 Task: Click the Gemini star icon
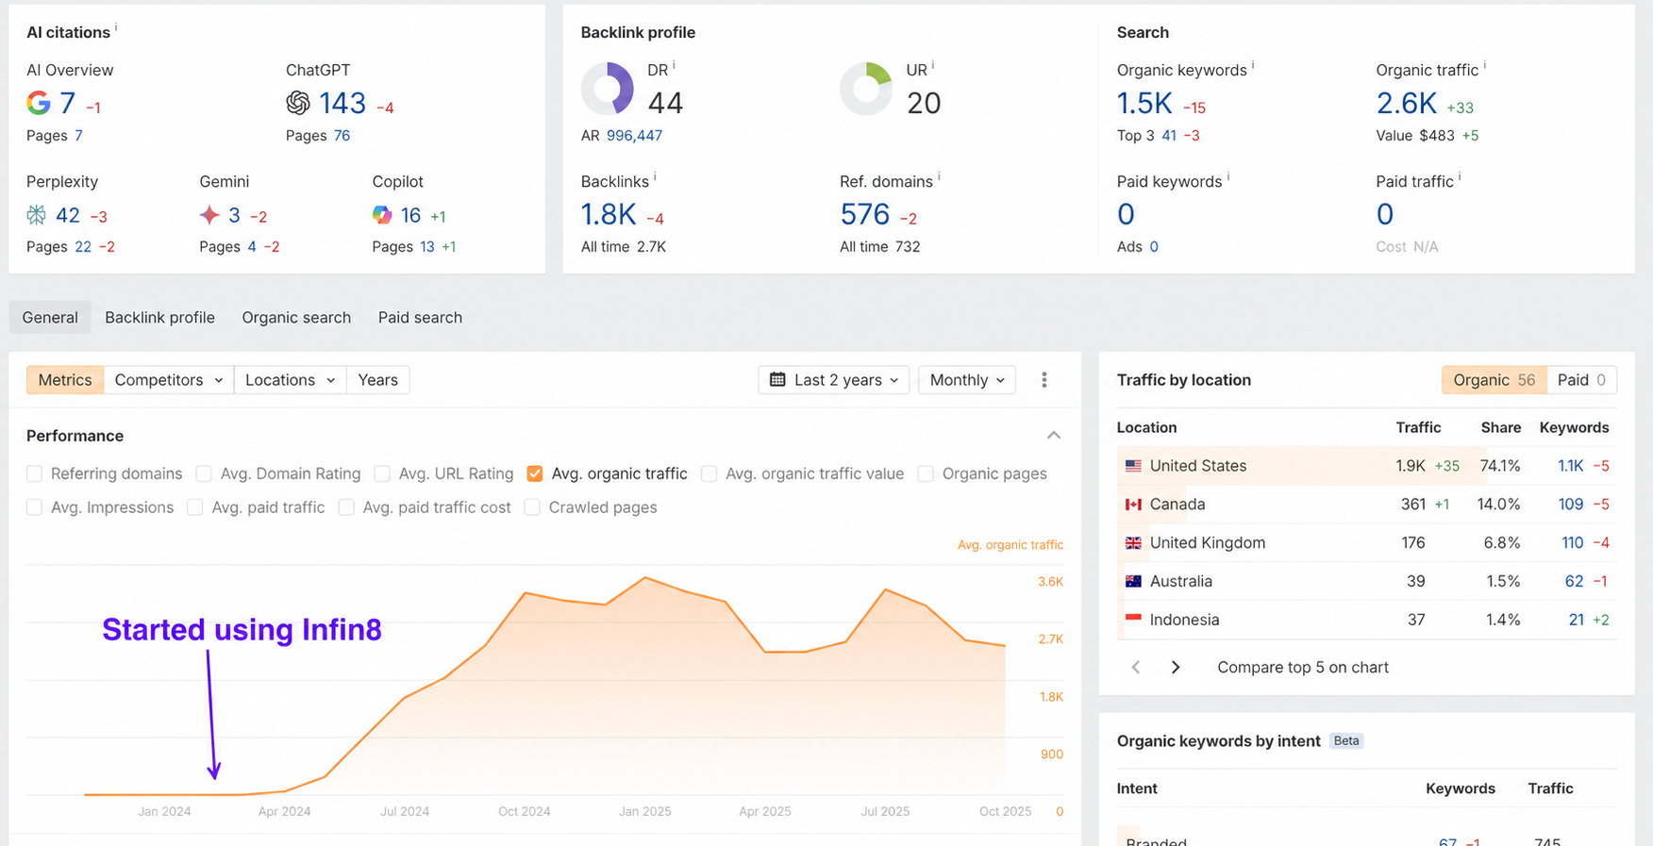209,215
